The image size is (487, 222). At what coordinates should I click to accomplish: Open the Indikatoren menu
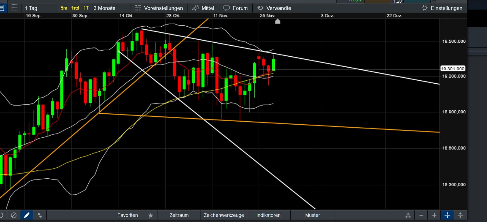pyautogui.click(x=268, y=215)
